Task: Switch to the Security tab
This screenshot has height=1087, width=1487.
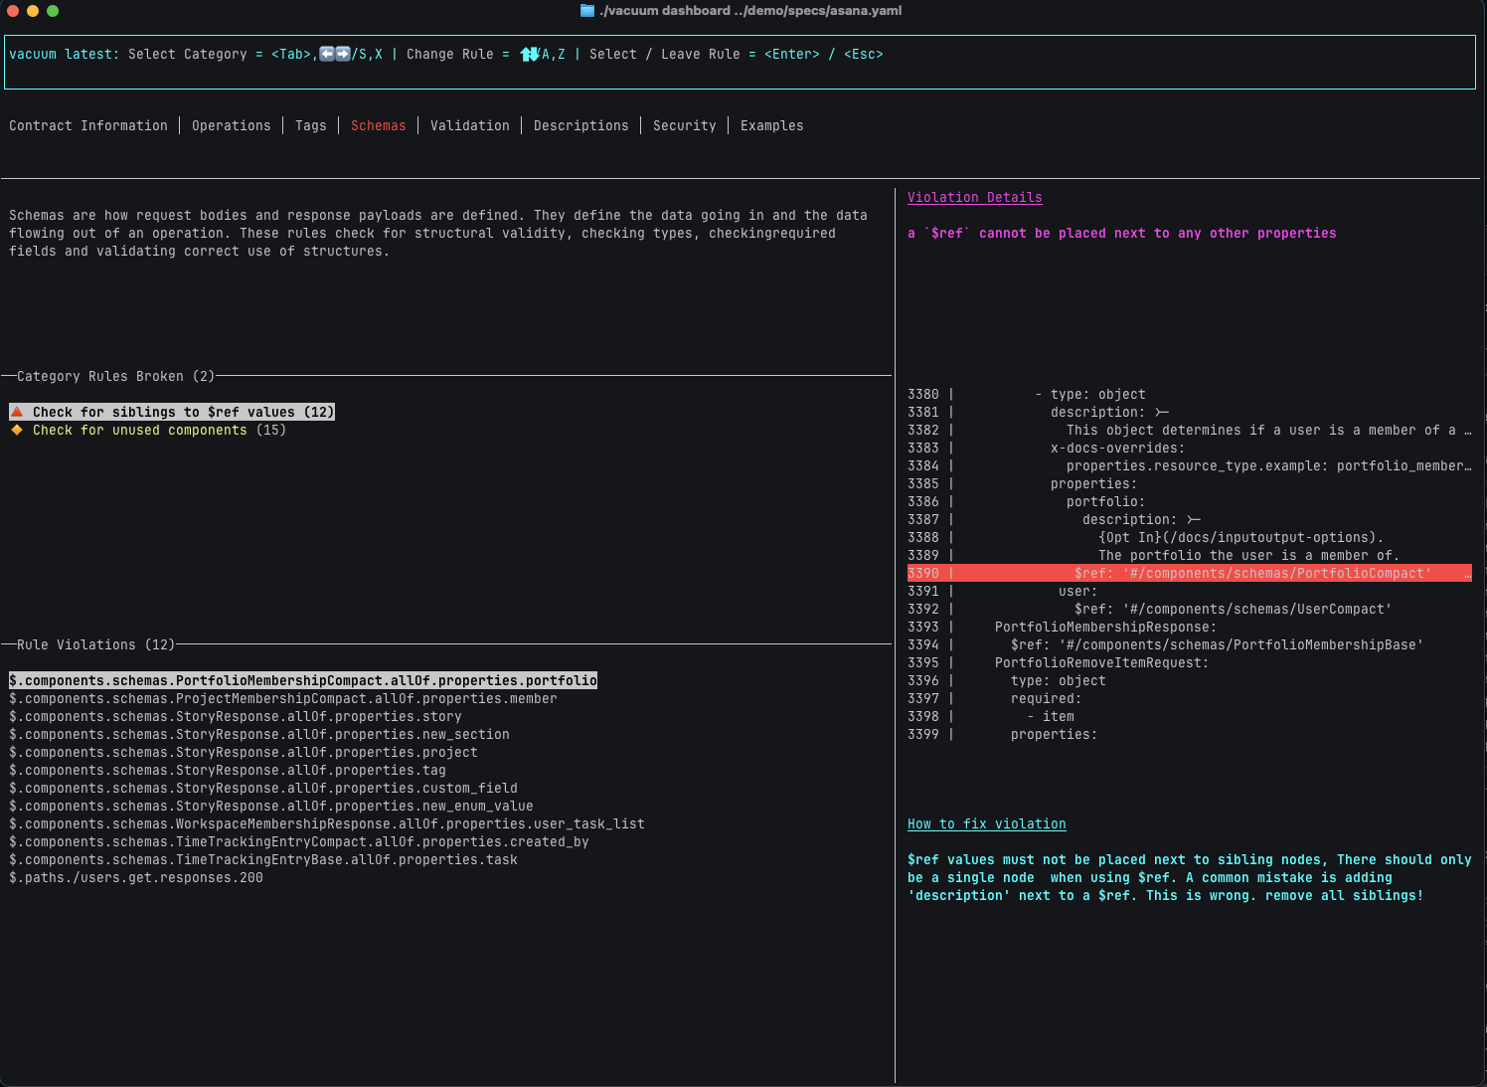Action: click(685, 125)
